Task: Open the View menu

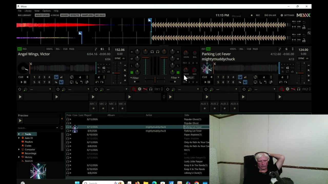Action: click(37, 11)
